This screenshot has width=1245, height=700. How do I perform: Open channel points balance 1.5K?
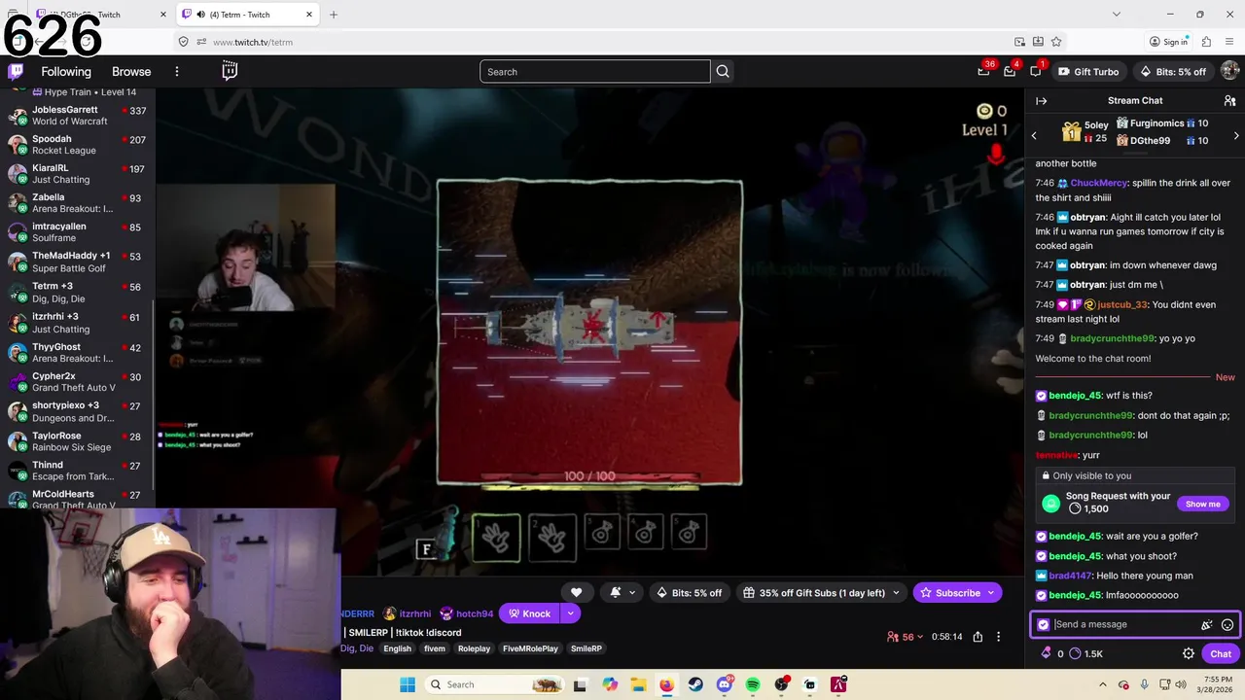[1086, 653]
